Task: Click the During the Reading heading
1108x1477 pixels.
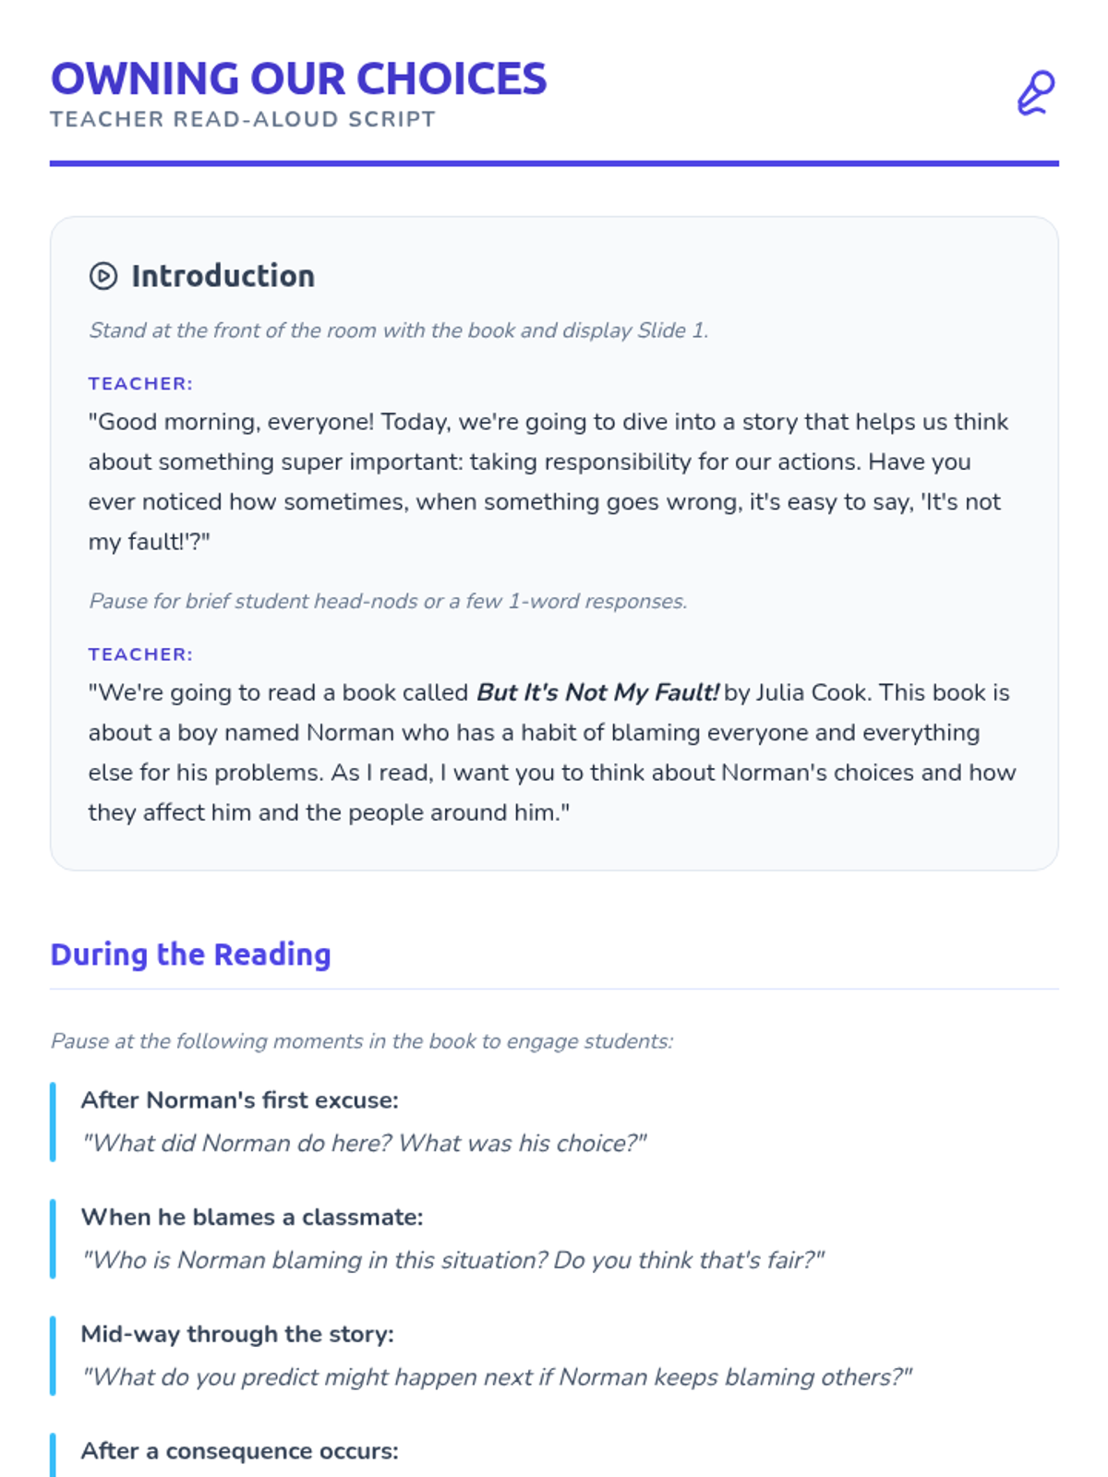Action: pyautogui.click(x=190, y=954)
